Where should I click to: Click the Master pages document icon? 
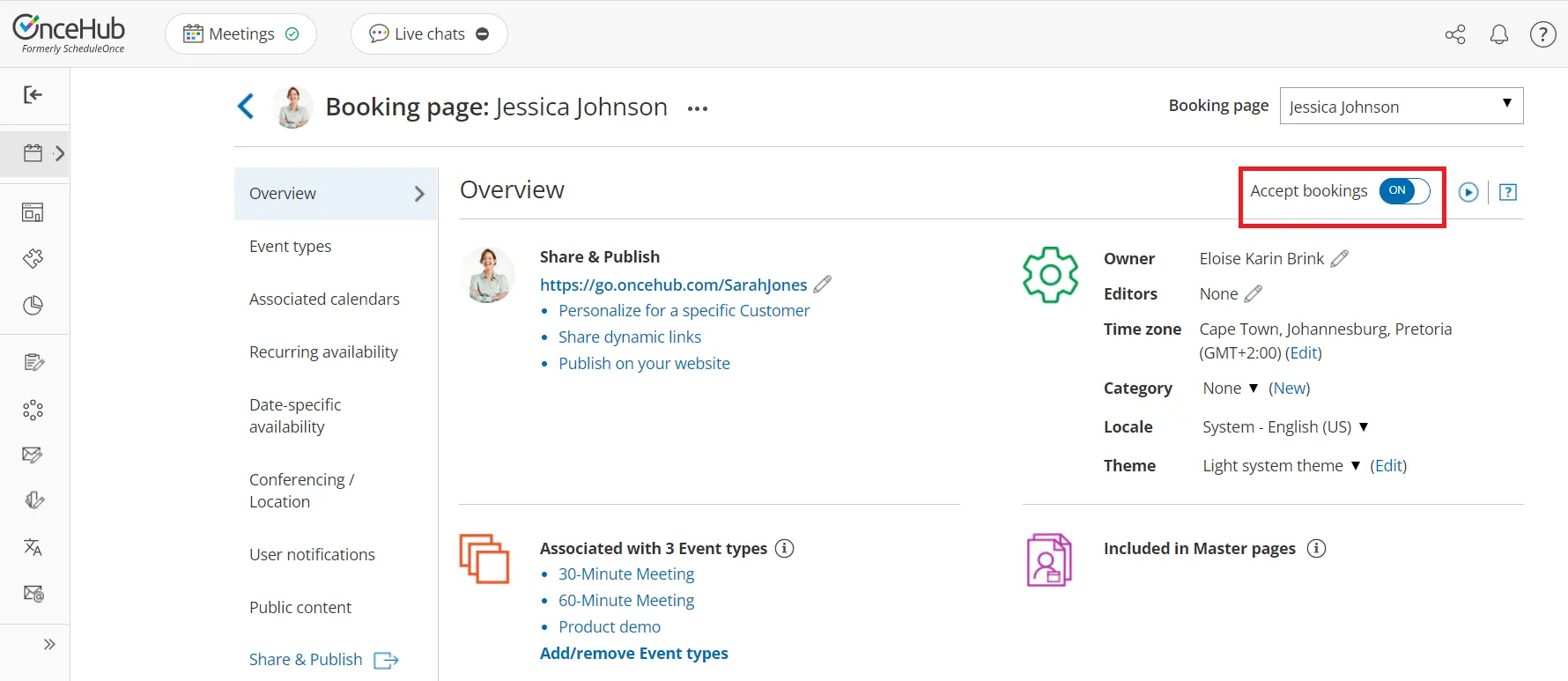[1049, 559]
